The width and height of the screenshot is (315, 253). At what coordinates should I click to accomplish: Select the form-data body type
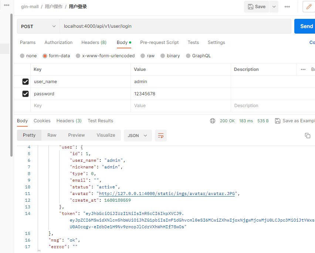[x=56, y=56]
